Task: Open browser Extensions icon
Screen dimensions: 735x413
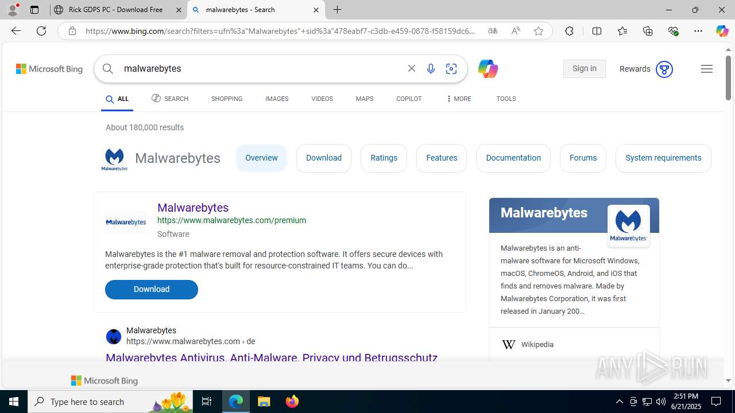Action: click(569, 31)
